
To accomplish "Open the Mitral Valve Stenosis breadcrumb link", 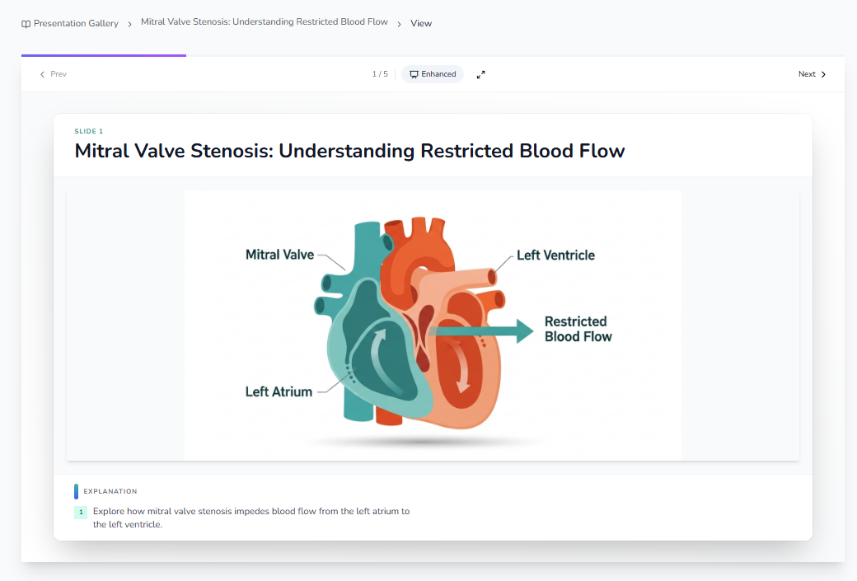I will pyautogui.click(x=264, y=22).
